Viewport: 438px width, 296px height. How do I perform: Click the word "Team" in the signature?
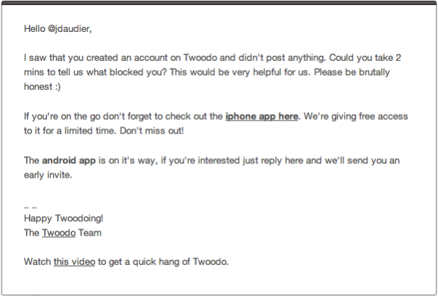(x=90, y=233)
